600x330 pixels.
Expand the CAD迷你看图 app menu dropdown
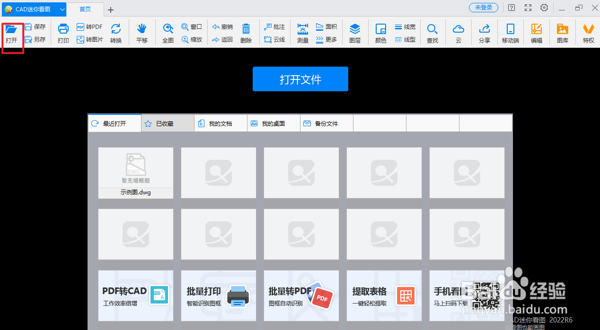(62, 9)
